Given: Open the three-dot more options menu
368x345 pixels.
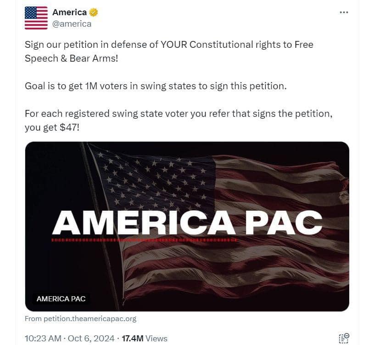Looking at the screenshot, I should (x=344, y=12).
